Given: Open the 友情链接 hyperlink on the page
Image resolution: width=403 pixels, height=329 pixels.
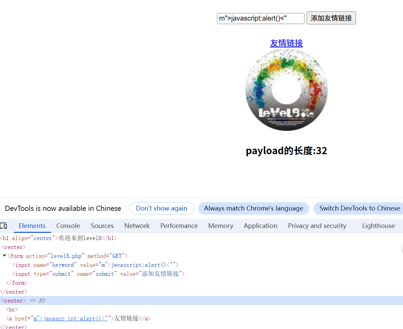Looking at the screenshot, I should pyautogui.click(x=286, y=43).
